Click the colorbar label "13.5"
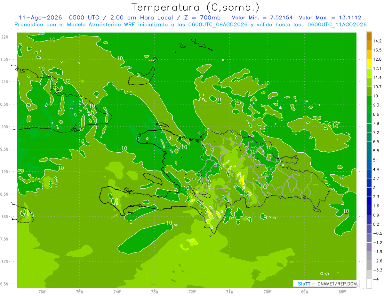Screen dimensions: 384x296 tap(377, 50)
